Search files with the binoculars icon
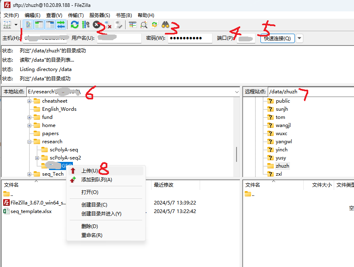The height and width of the screenshot is (267, 354). pos(166,25)
